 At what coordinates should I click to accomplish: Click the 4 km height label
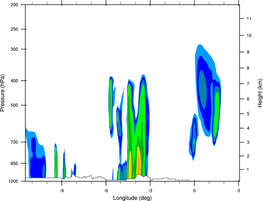pyautogui.click(x=248, y=128)
